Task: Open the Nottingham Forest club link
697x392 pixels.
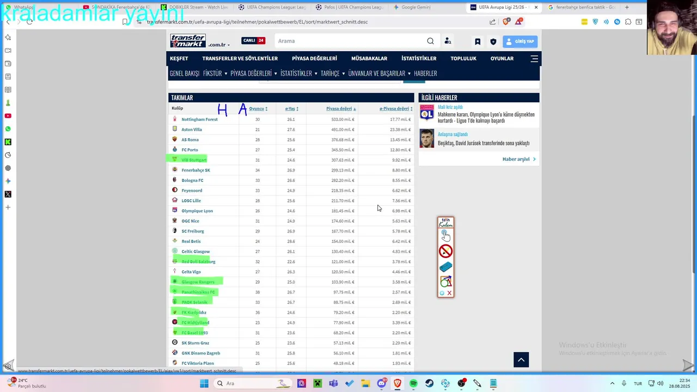Action: [199, 119]
